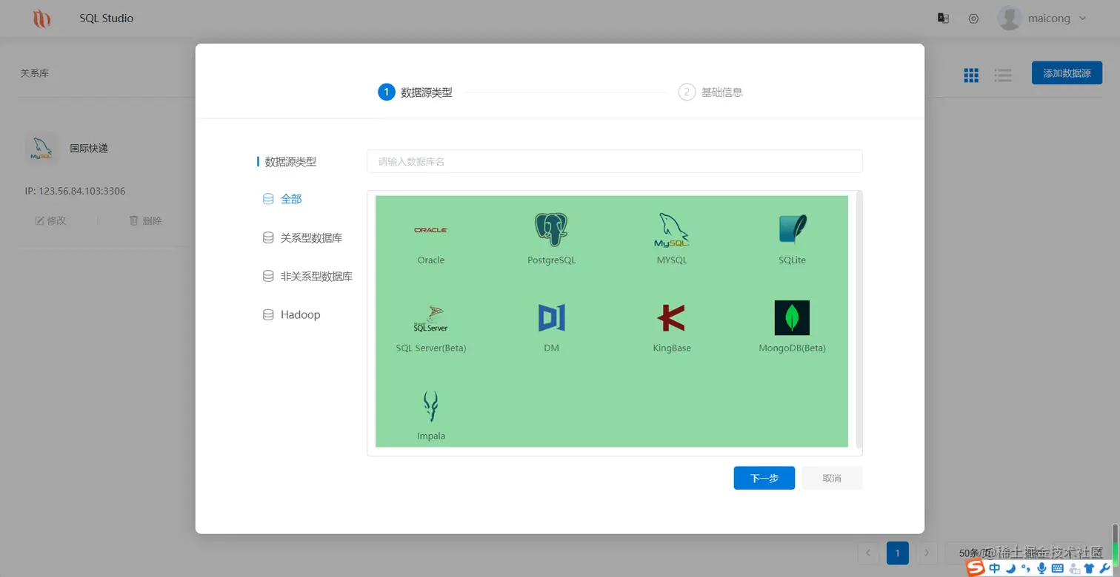Choose the Impala icon
The width and height of the screenshot is (1120, 577).
[x=430, y=406]
